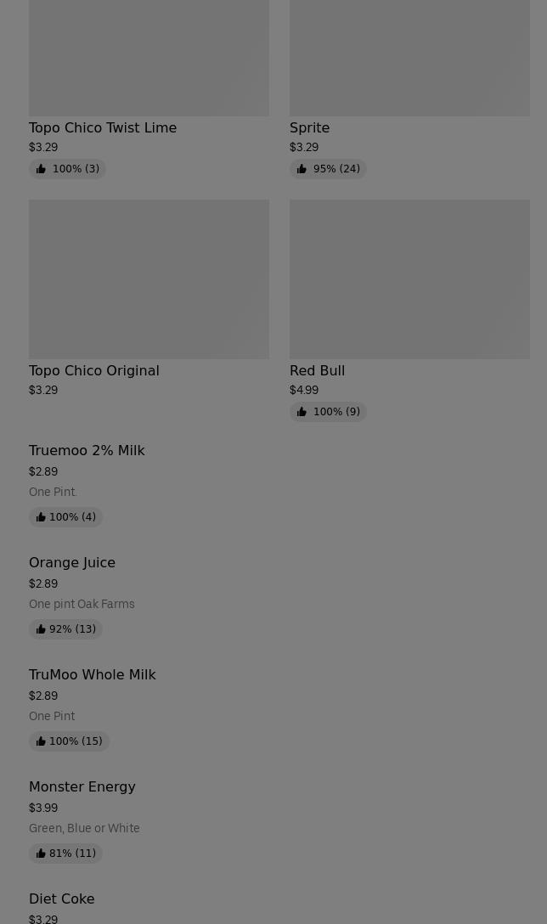The image size is (547, 924).
Task: Click thumbs-up icon on Monster Energy rating
Action: [x=41, y=853]
